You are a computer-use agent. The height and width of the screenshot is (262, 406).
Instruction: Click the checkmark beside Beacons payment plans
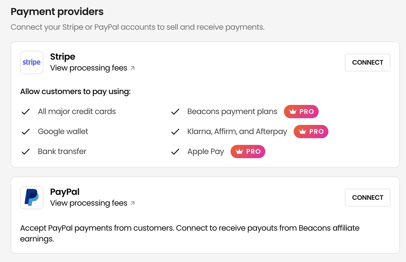(x=175, y=112)
